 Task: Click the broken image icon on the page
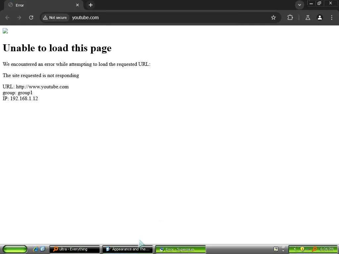click(x=5, y=31)
